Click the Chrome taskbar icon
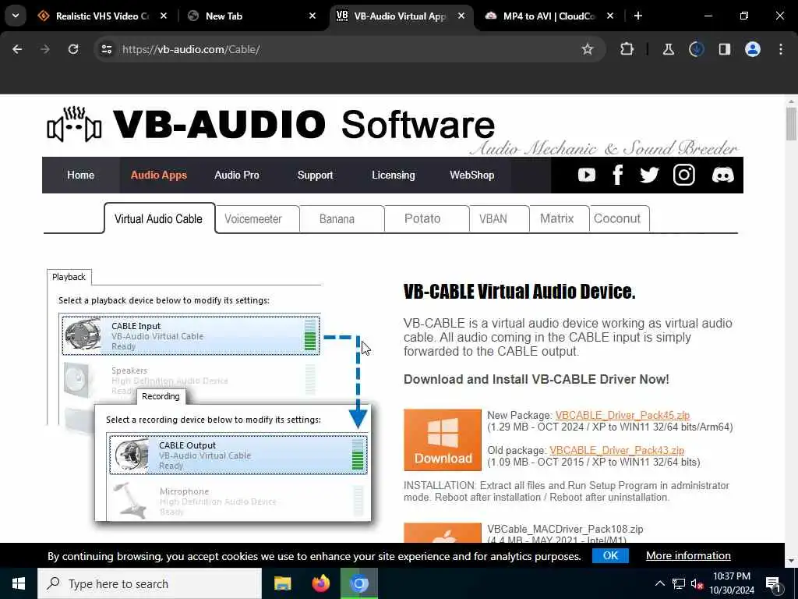 coord(358,583)
